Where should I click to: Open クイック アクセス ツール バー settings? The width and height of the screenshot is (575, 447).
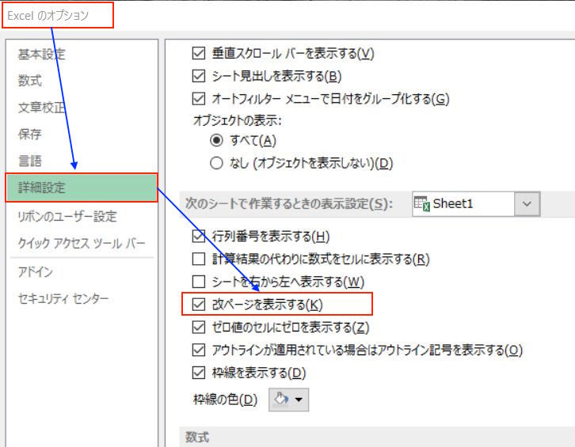(x=82, y=243)
